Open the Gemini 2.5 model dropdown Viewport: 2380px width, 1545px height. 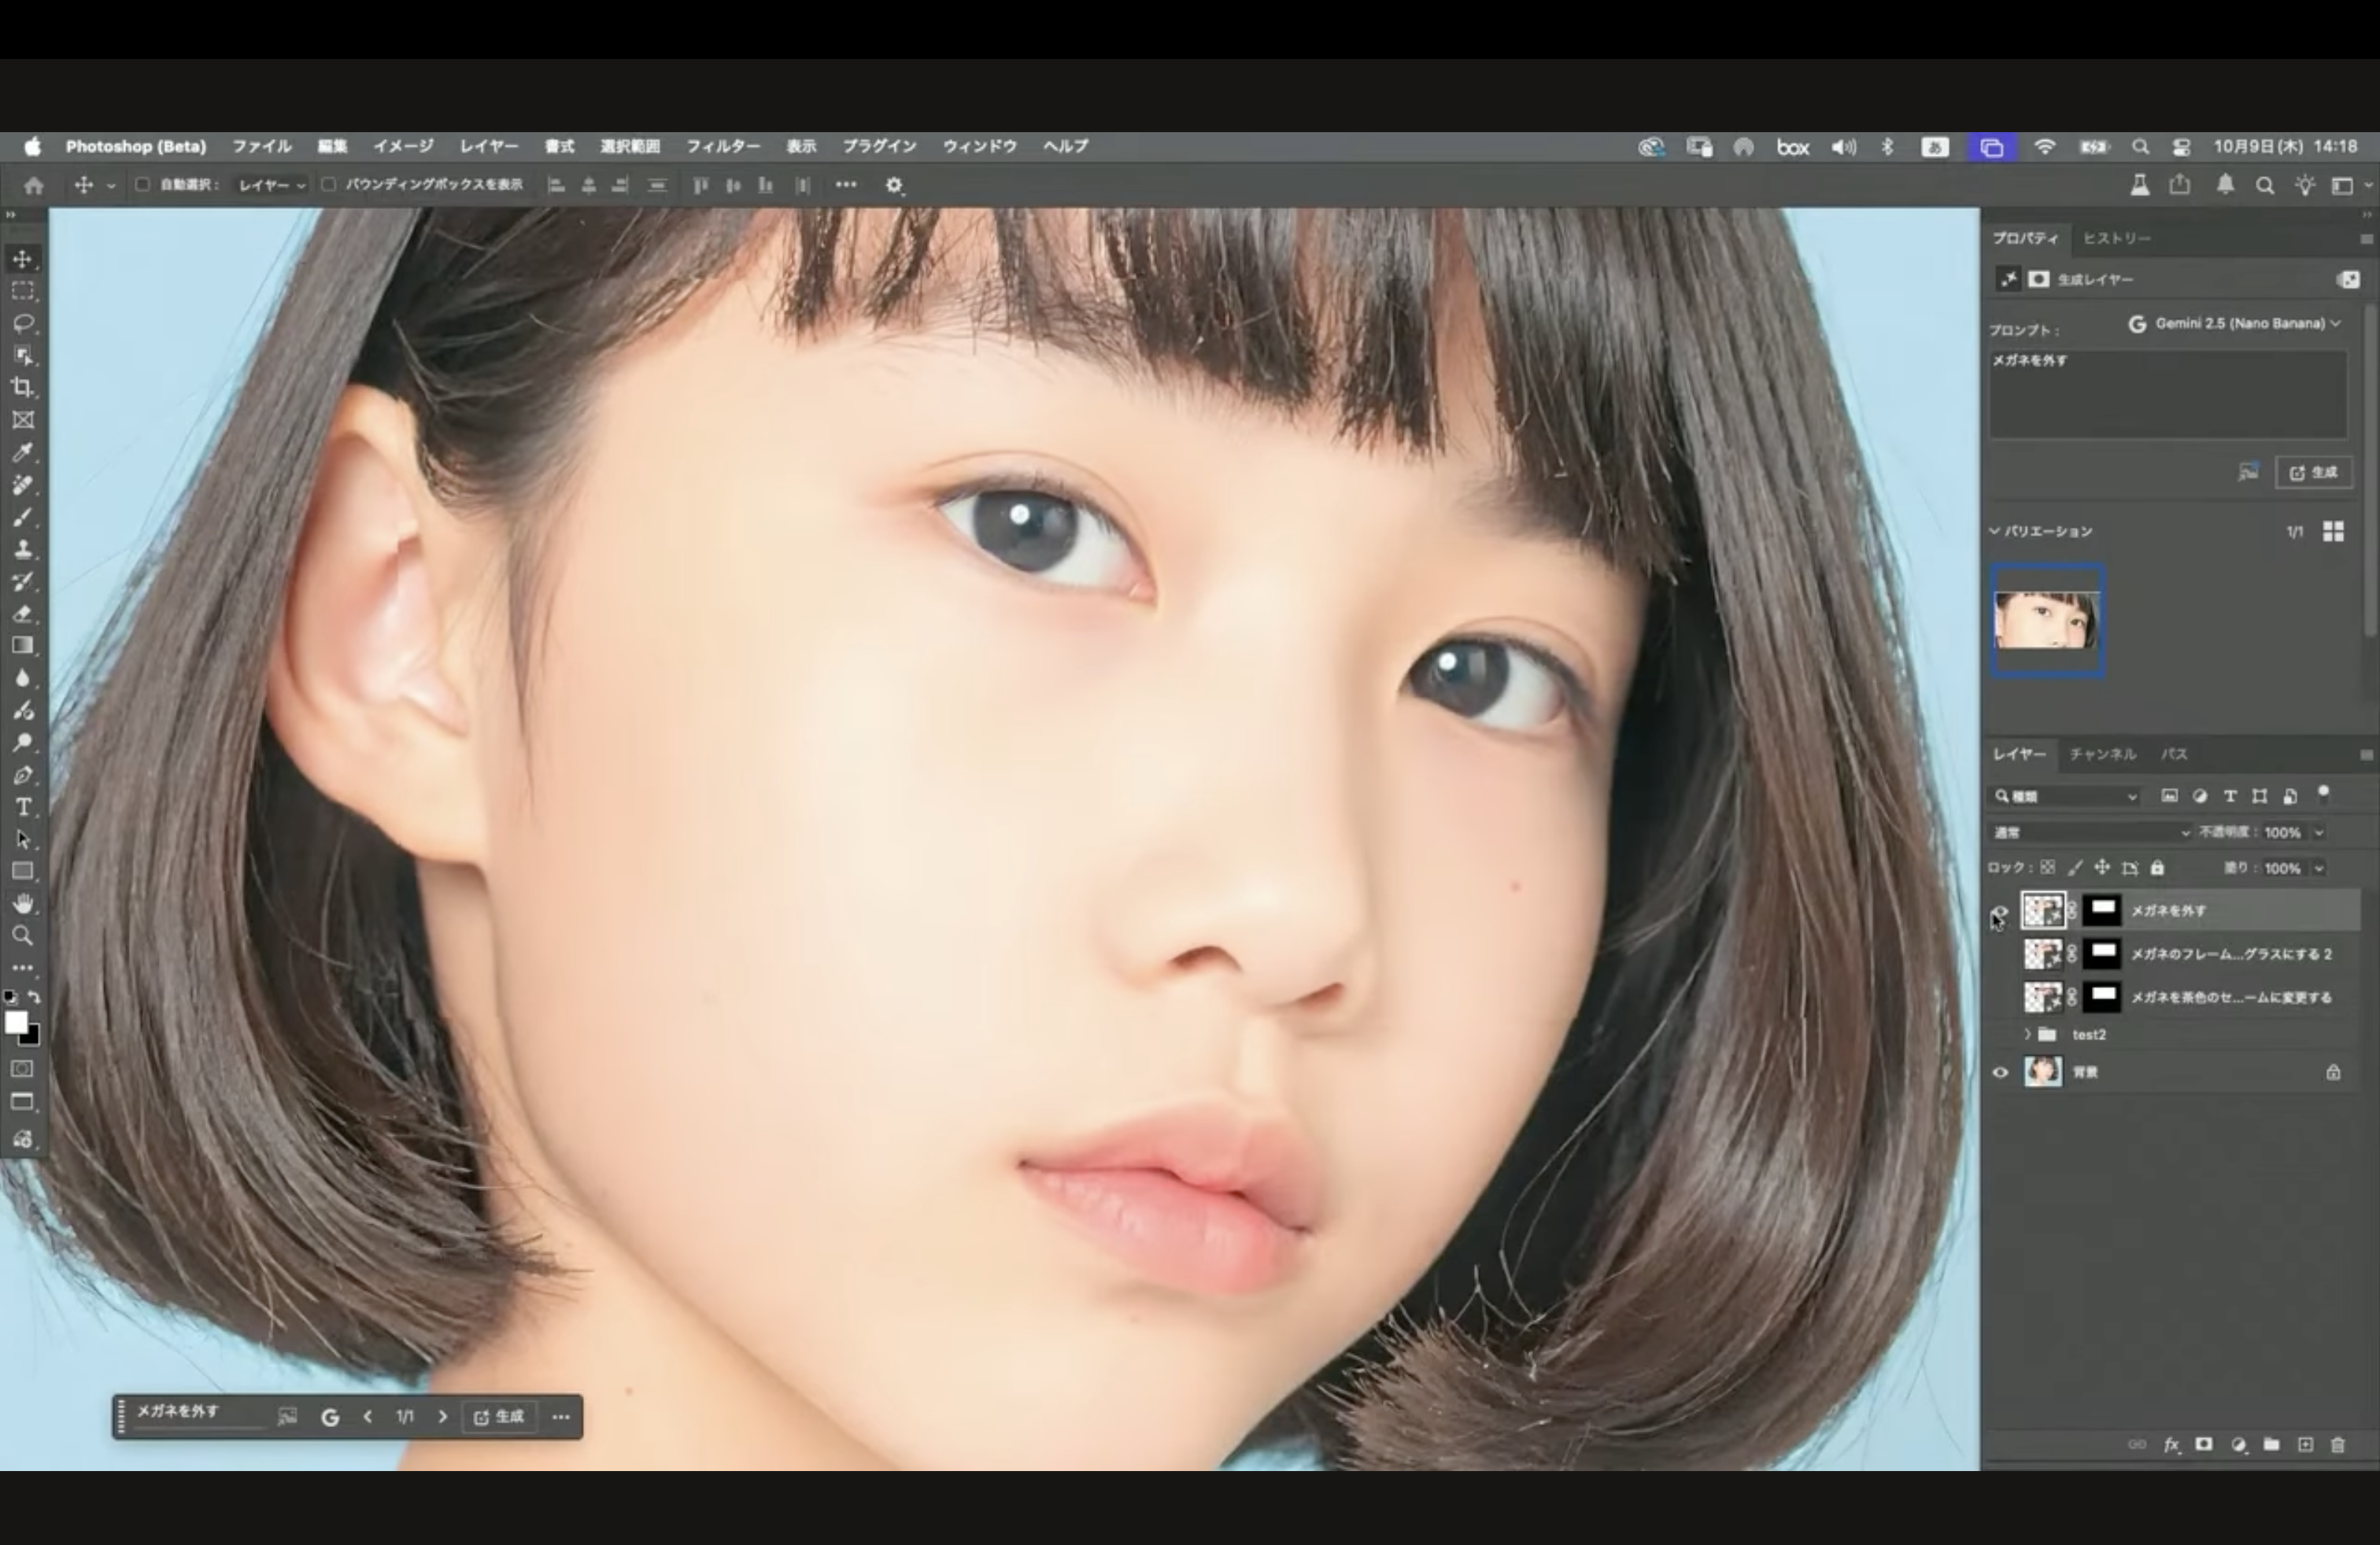[2240, 324]
